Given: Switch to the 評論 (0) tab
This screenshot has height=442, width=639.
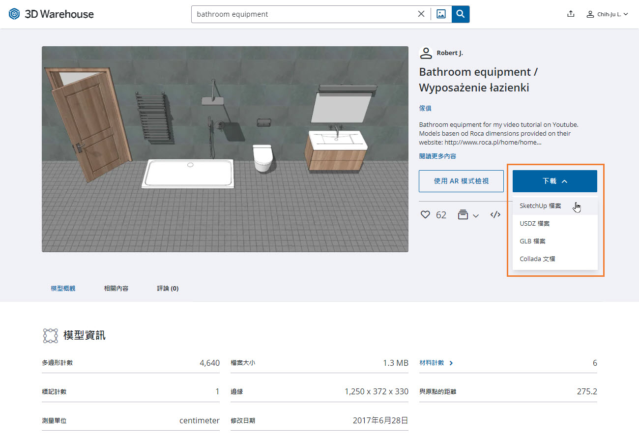Looking at the screenshot, I should pyautogui.click(x=168, y=289).
